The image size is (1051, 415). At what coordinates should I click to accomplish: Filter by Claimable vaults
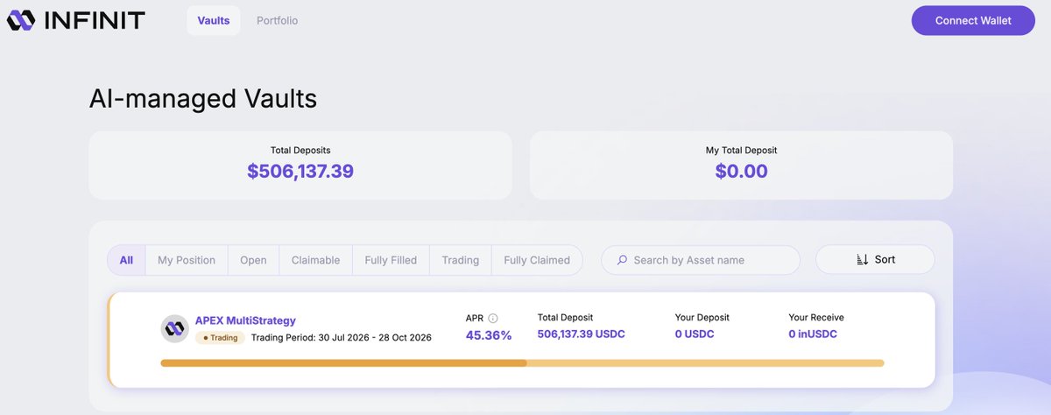[x=315, y=260]
